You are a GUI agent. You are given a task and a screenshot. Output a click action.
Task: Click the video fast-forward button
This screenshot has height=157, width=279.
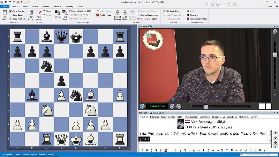click(179, 106)
